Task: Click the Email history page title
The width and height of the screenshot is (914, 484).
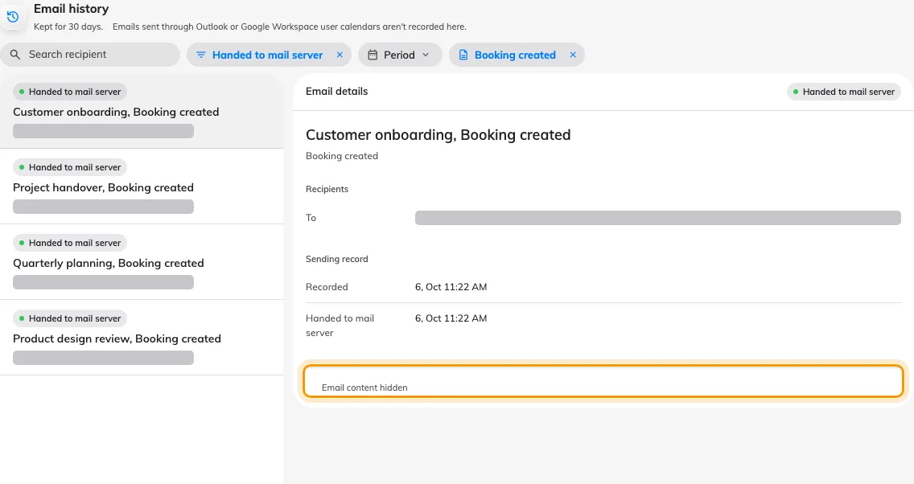Action: click(71, 9)
